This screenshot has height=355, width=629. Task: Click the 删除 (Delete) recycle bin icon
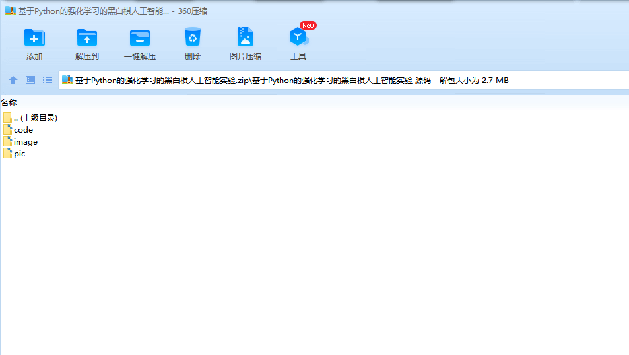(193, 38)
